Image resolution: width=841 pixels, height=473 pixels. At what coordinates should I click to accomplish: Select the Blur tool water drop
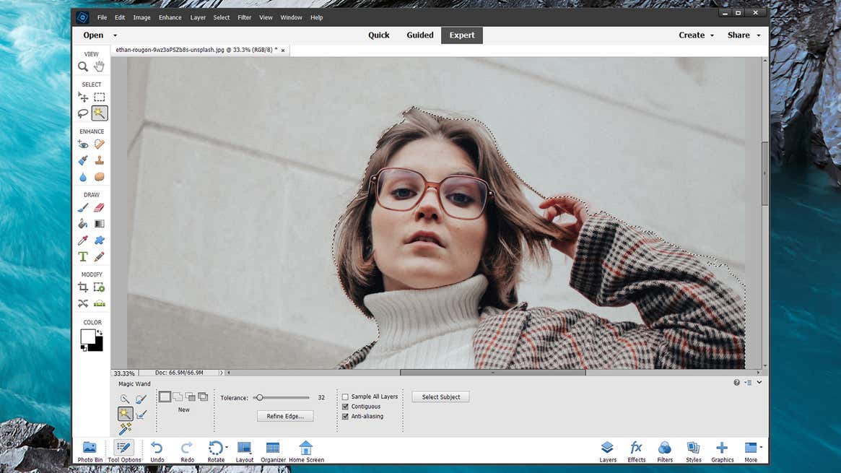pos(83,176)
